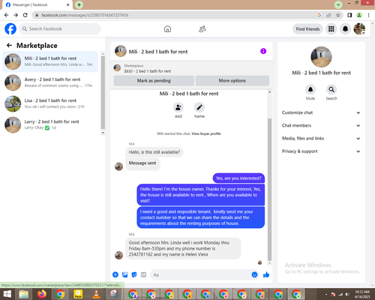Show hidden system tray icons
The width and height of the screenshot is (375, 300).
(326, 294)
